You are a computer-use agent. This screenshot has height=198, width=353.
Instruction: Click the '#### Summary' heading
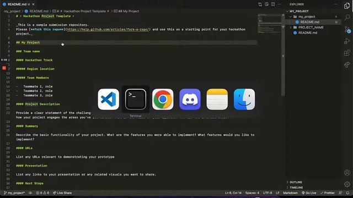pos(27,126)
